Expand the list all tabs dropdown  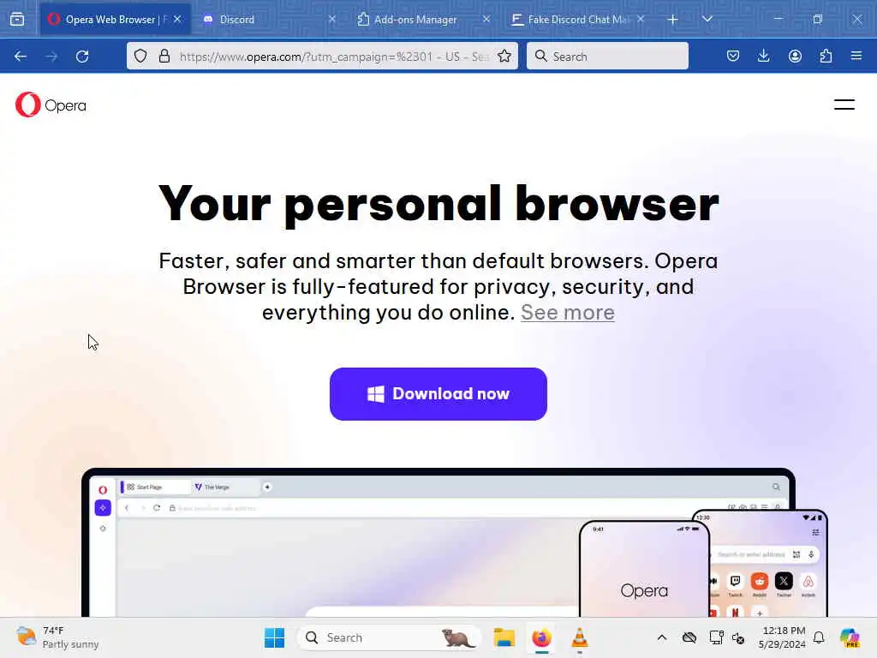707,19
